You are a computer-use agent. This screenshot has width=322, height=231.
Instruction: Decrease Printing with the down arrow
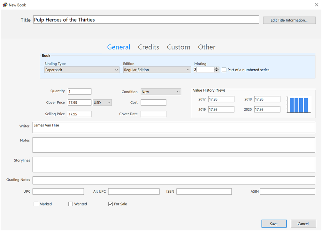[x=217, y=71]
